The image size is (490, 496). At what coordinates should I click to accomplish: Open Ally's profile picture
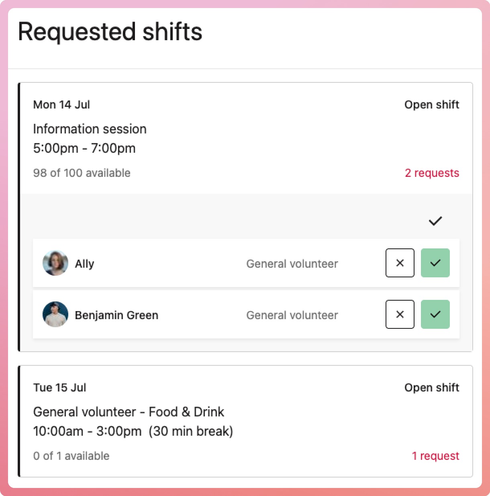click(x=55, y=263)
